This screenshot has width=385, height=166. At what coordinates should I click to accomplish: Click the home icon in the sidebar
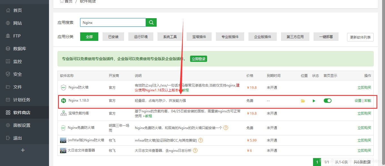coord(8,10)
